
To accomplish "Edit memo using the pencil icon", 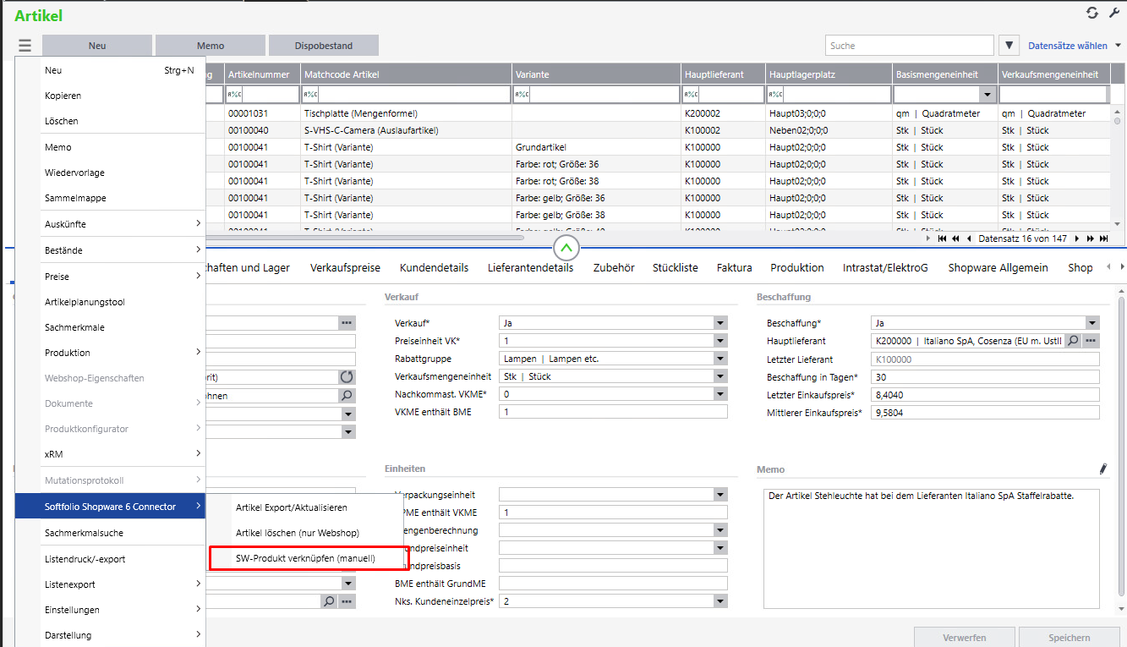I will click(x=1102, y=469).
